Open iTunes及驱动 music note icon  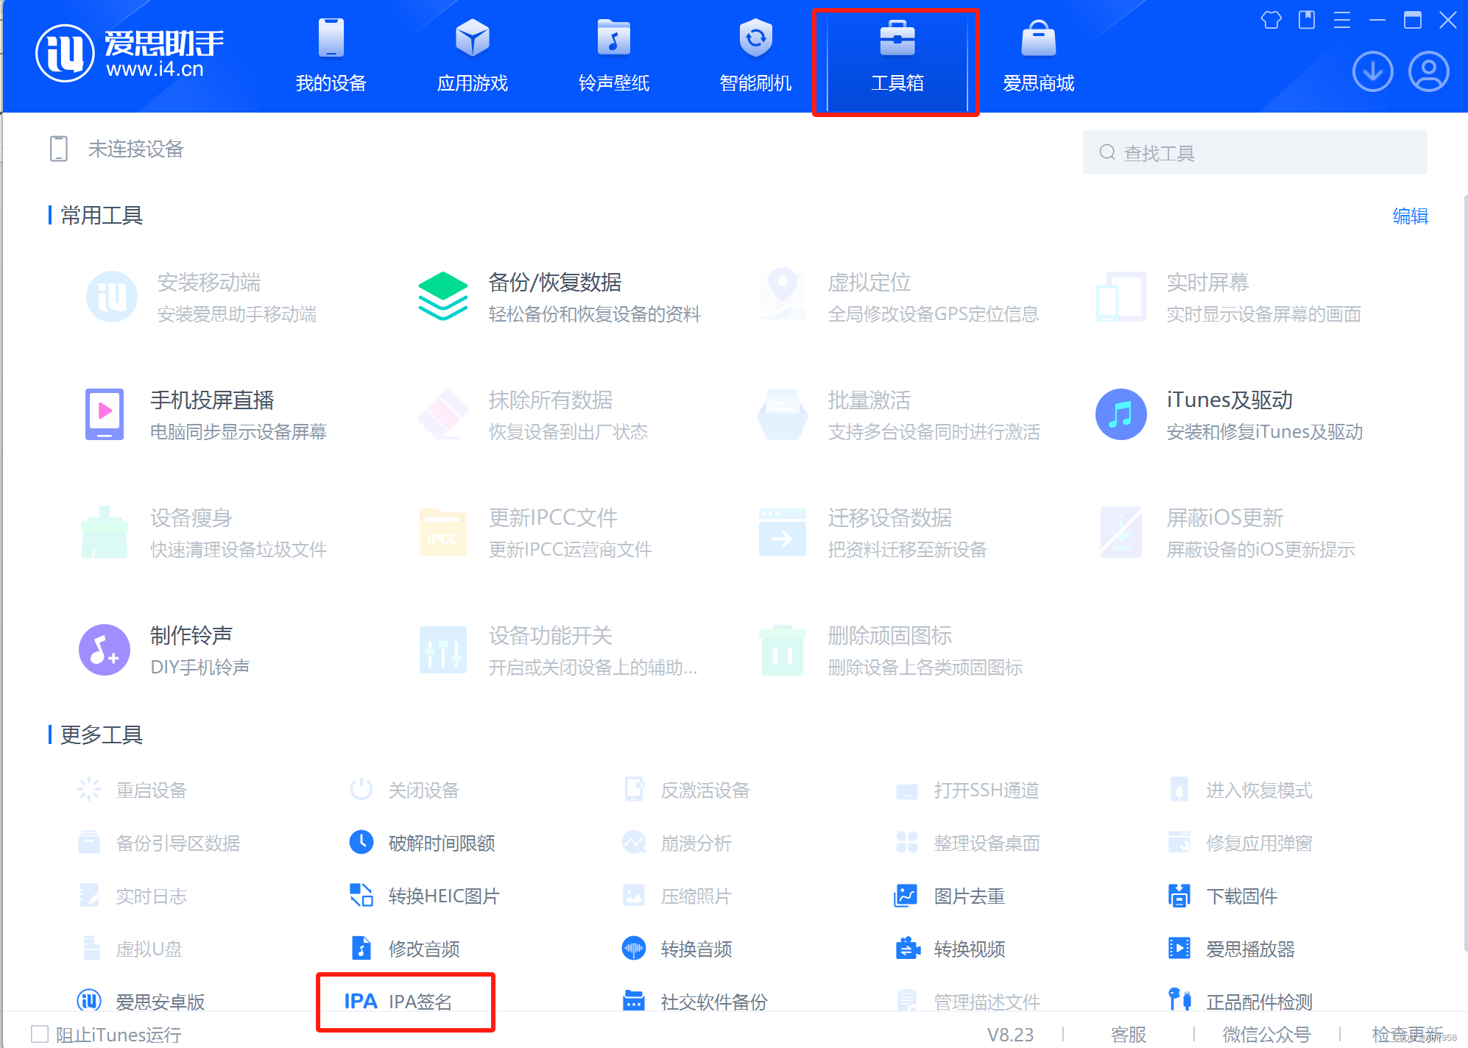pos(1120,414)
